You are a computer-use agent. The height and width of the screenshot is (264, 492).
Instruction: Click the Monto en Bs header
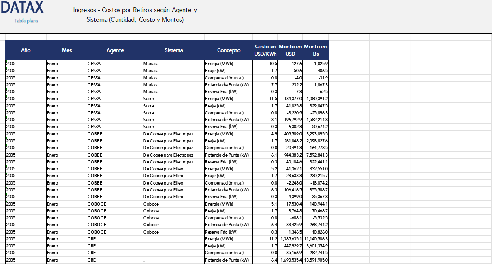pos(316,50)
